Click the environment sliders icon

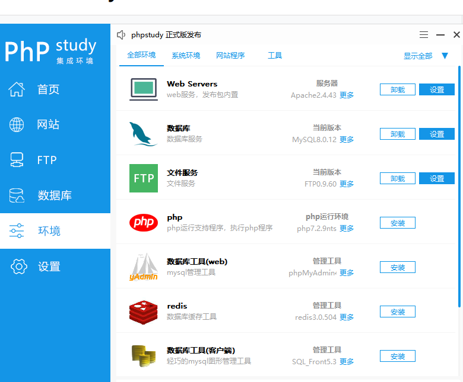(x=17, y=231)
